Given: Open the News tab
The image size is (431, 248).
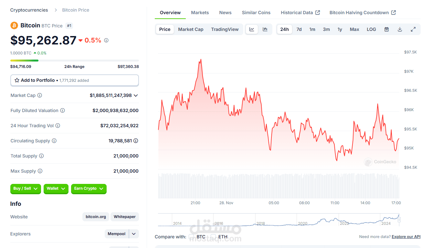Looking at the screenshot, I should [x=225, y=13].
